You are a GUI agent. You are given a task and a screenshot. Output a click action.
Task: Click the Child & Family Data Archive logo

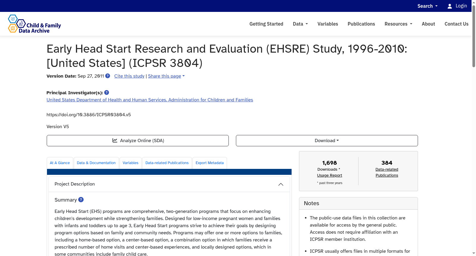coord(34,24)
